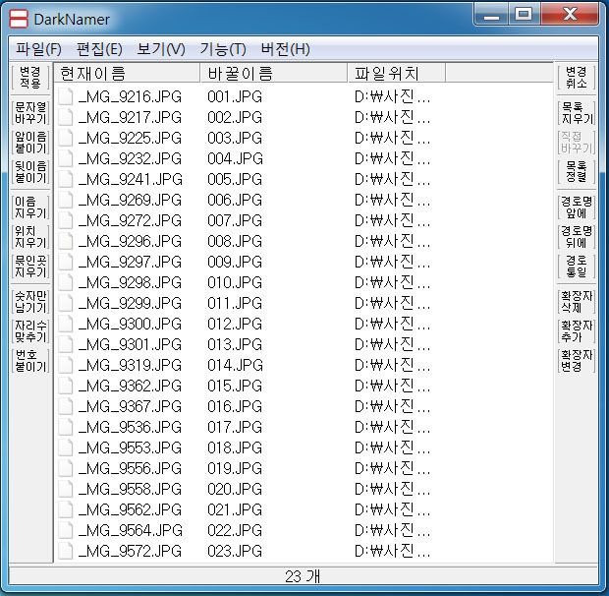Sort by 현재이름 column header
Screen dimensions: 609x596
tap(127, 73)
